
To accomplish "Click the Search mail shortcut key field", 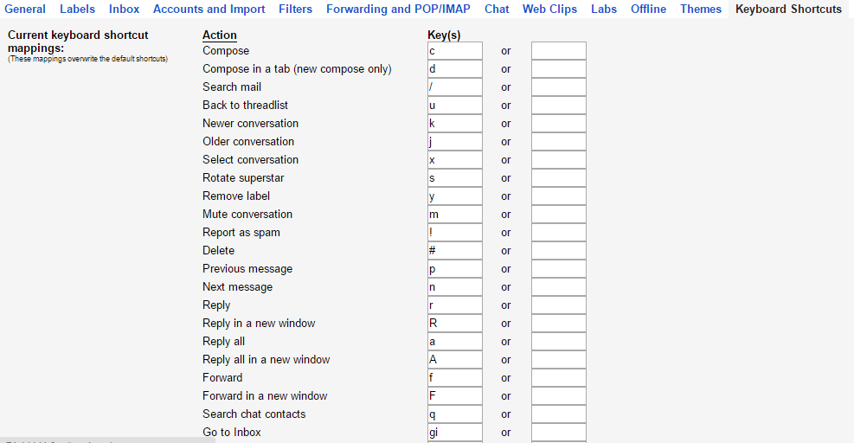I will click(454, 87).
